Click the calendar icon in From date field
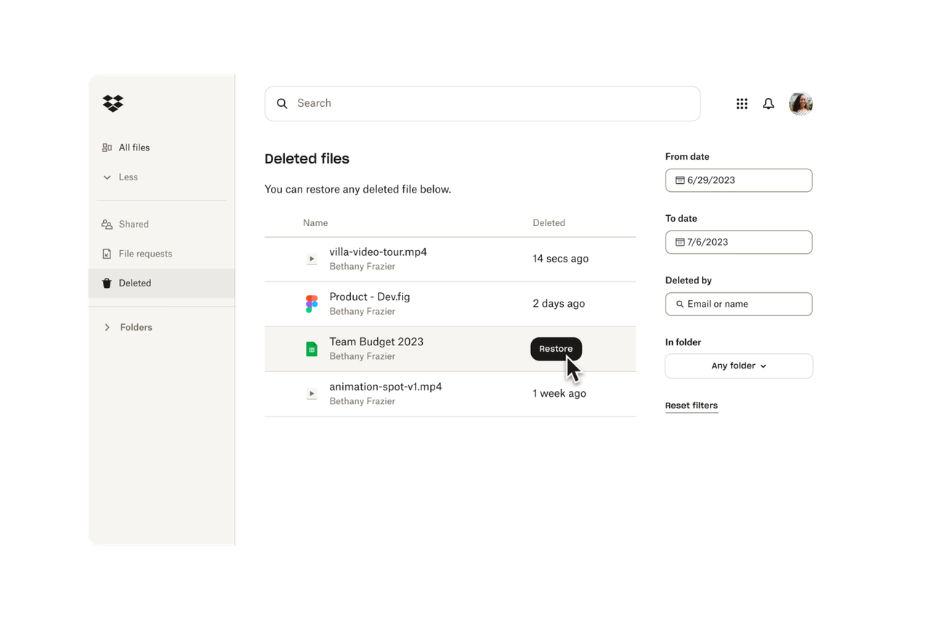Screen dimensions: 930x620 point(680,180)
